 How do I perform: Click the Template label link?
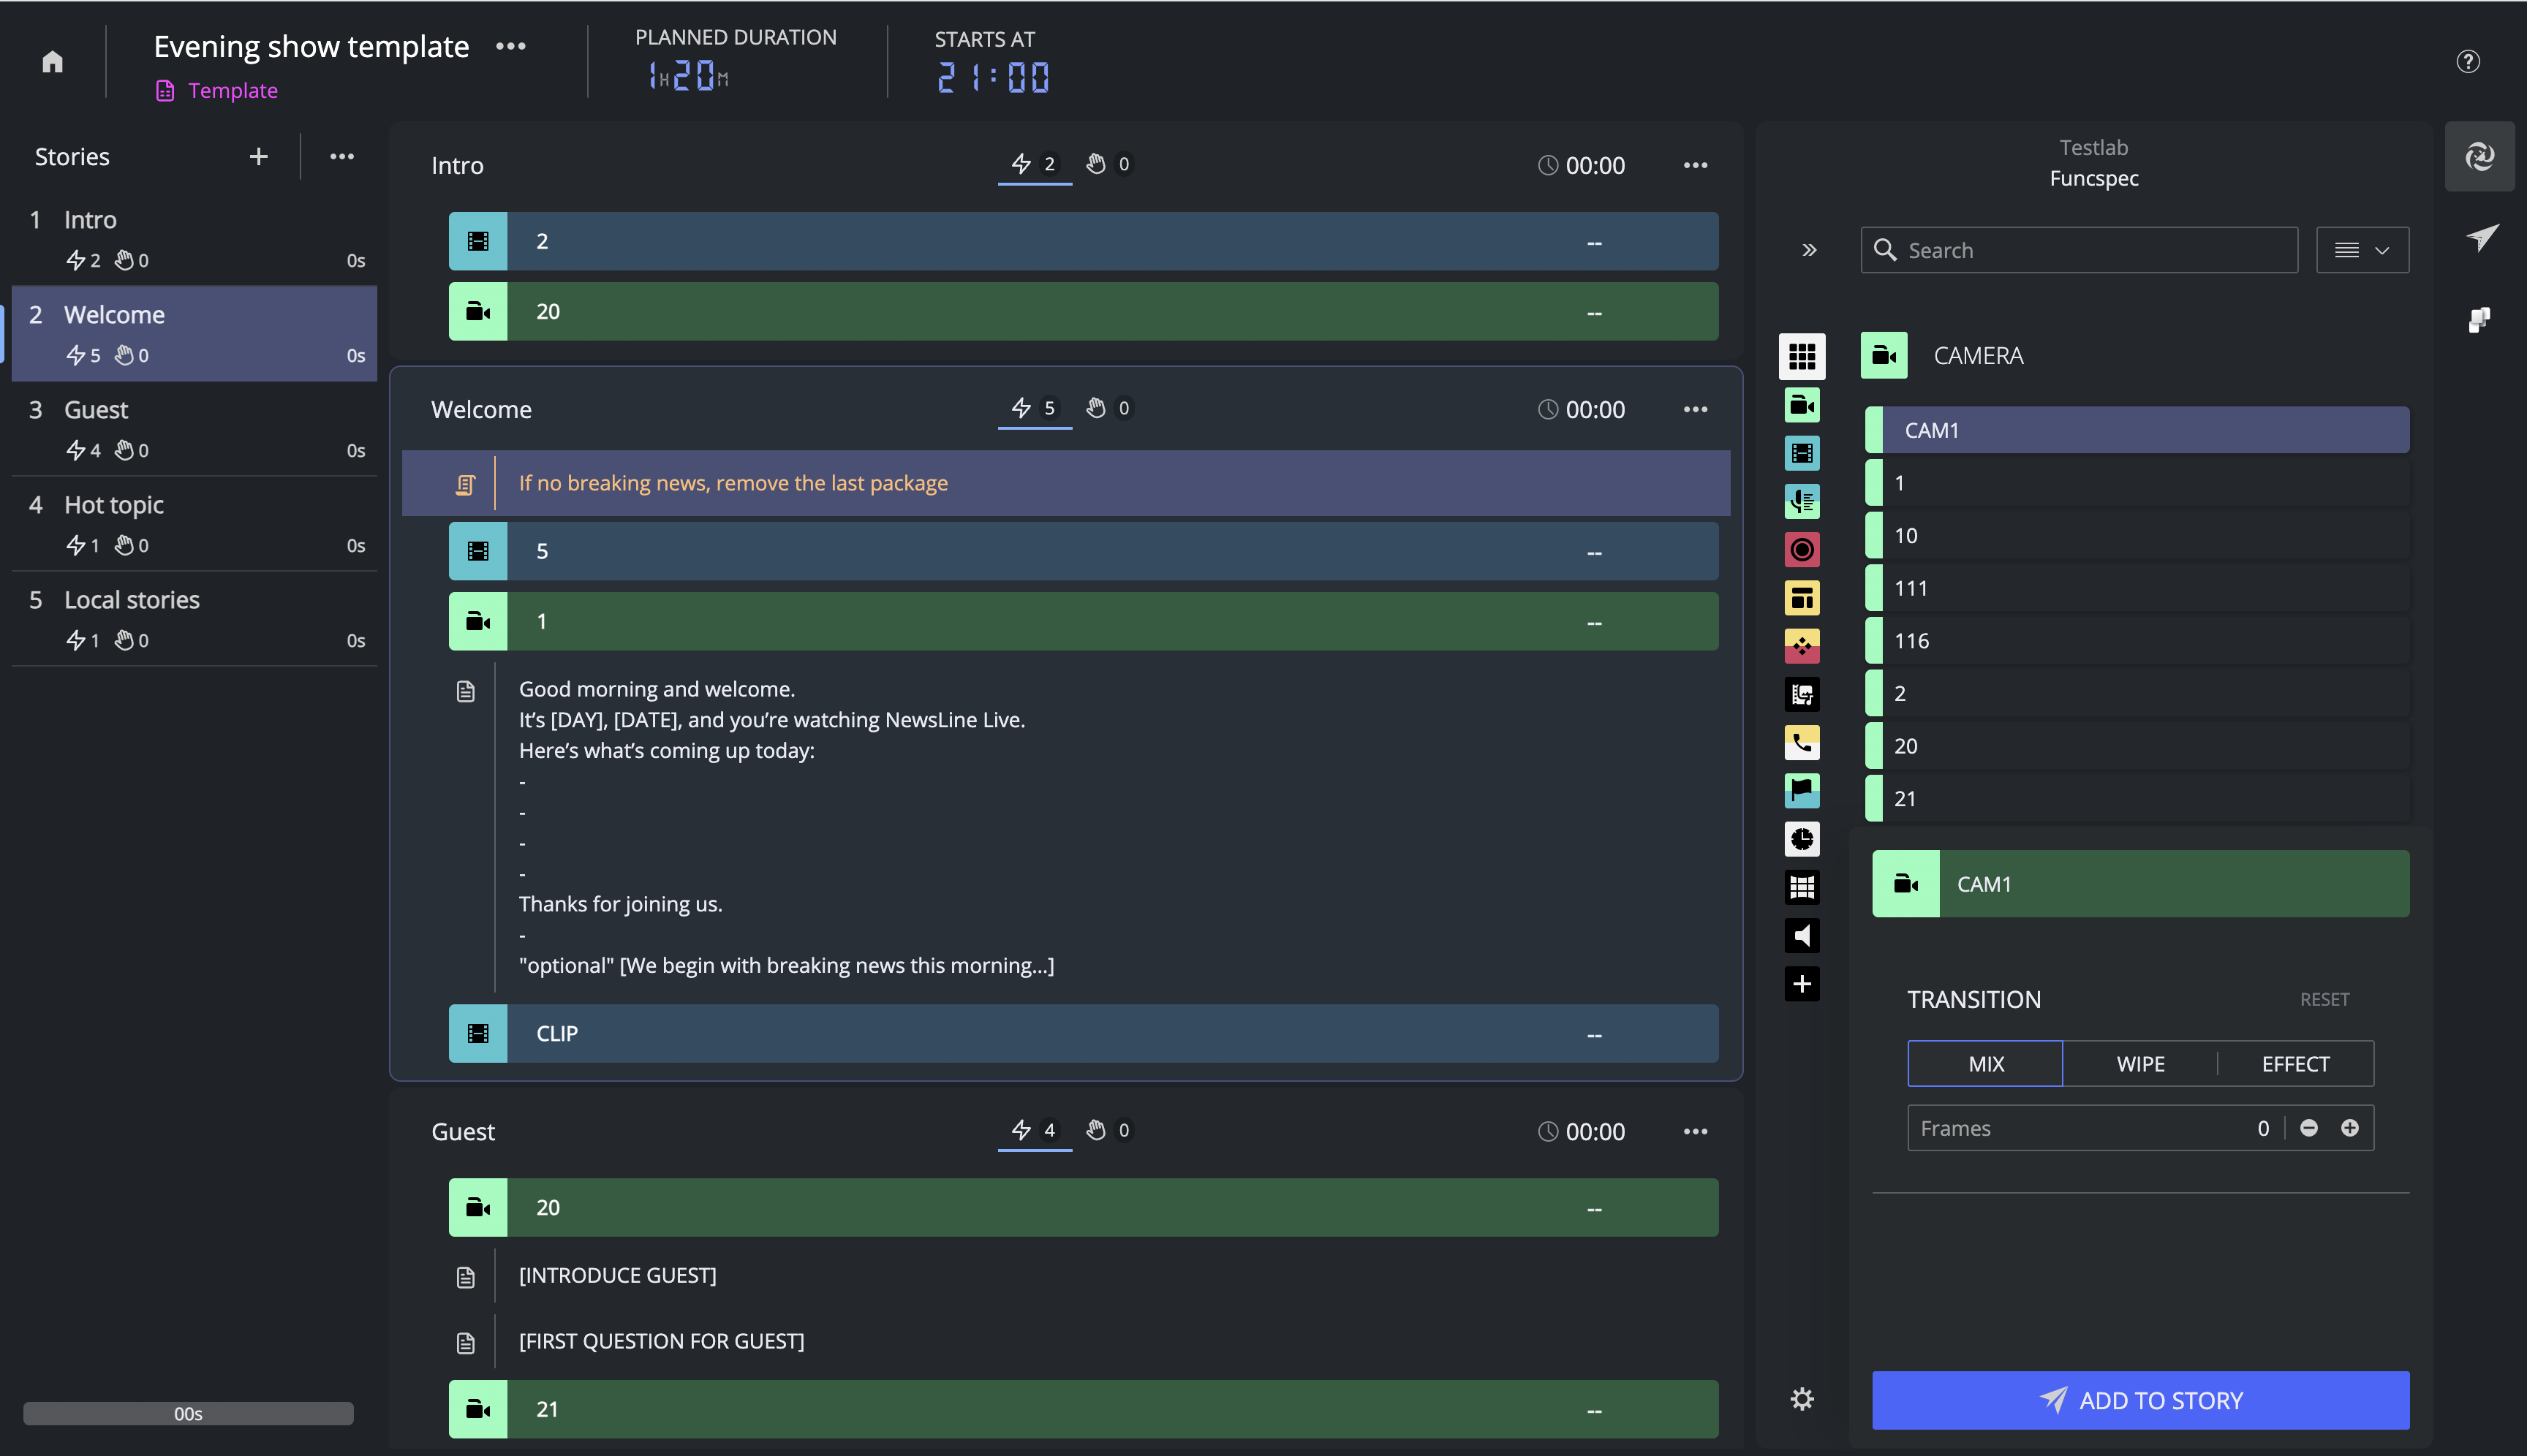[x=232, y=90]
